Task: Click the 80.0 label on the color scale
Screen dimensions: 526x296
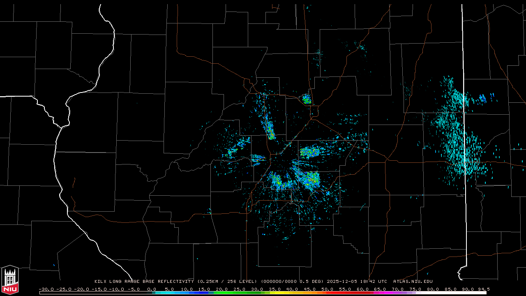Action: (x=433, y=289)
